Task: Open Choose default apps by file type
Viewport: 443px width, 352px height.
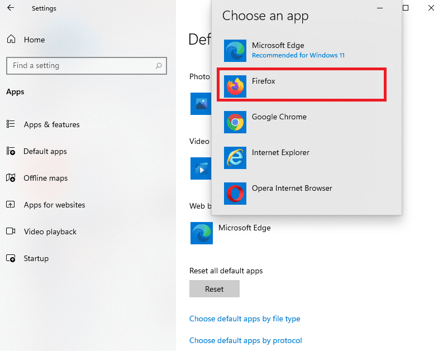Action: point(245,319)
